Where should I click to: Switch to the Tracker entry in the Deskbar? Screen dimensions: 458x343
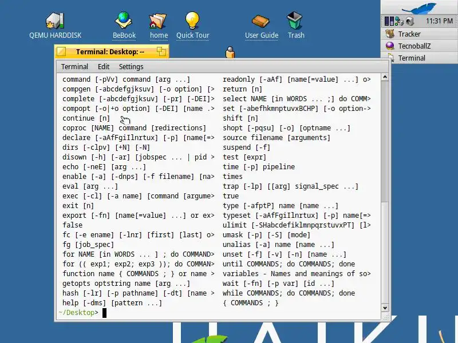(x=419, y=34)
